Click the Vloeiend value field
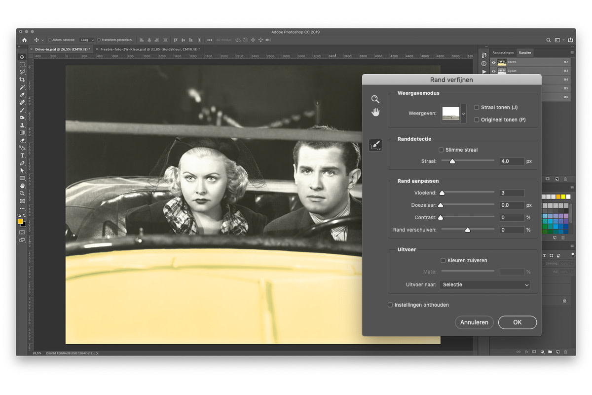592x395 pixels. 512,193
